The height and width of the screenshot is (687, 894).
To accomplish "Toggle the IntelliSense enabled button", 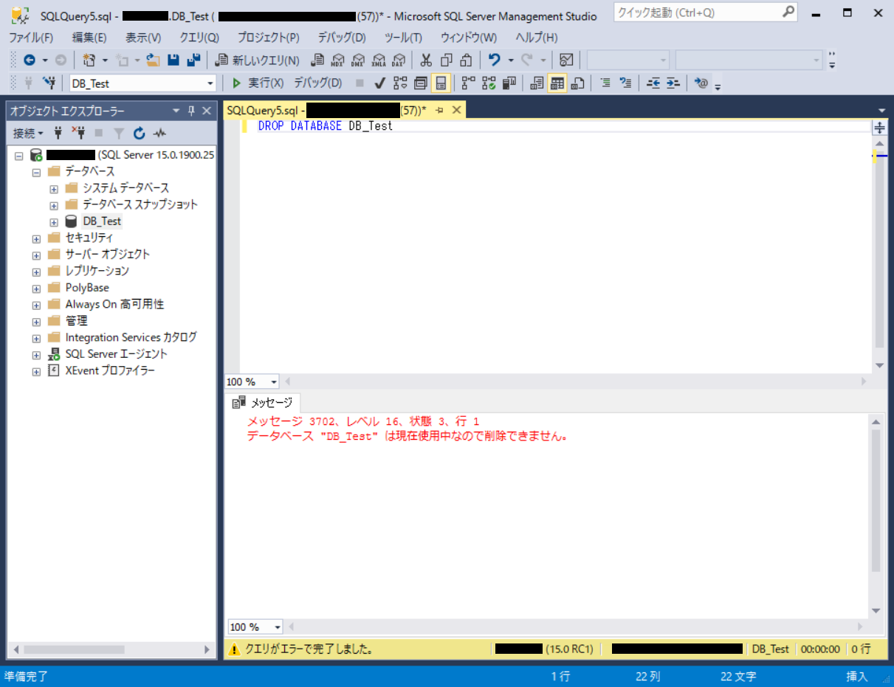I will pos(441,83).
